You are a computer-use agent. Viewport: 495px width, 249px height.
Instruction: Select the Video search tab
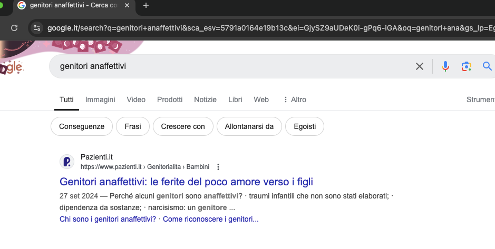click(136, 99)
